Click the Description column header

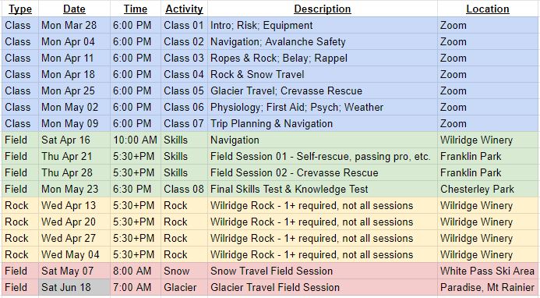(323, 9)
